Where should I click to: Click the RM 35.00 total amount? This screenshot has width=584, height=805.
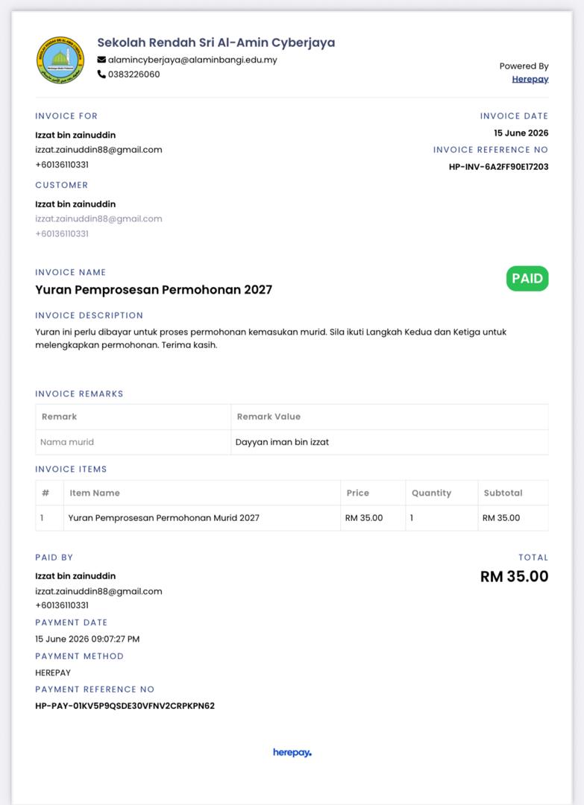coord(514,576)
